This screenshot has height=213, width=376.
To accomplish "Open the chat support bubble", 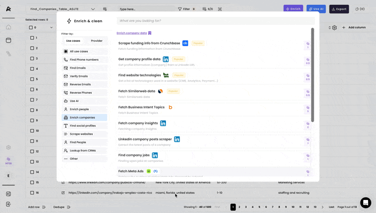I will pyautogui.click(x=366, y=203).
